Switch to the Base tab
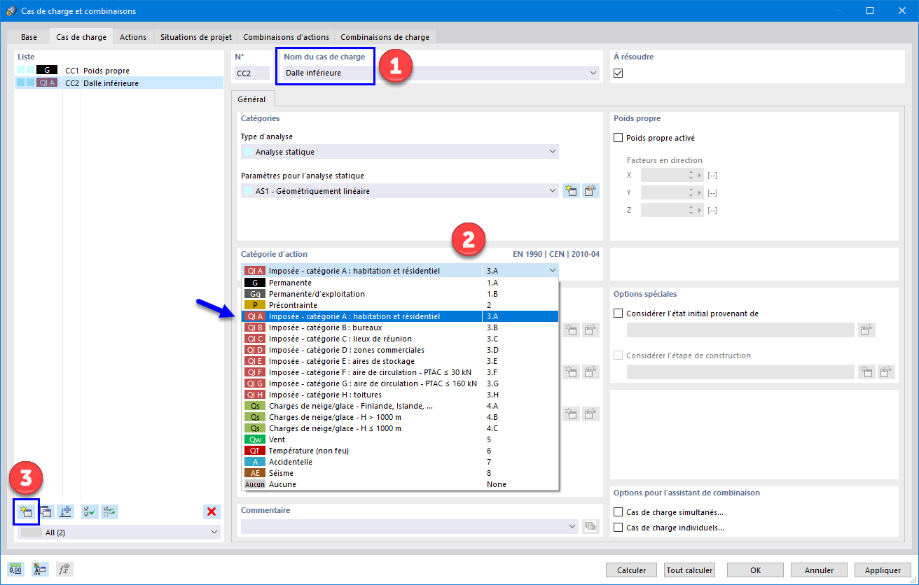The height and width of the screenshot is (585, 919). point(29,37)
